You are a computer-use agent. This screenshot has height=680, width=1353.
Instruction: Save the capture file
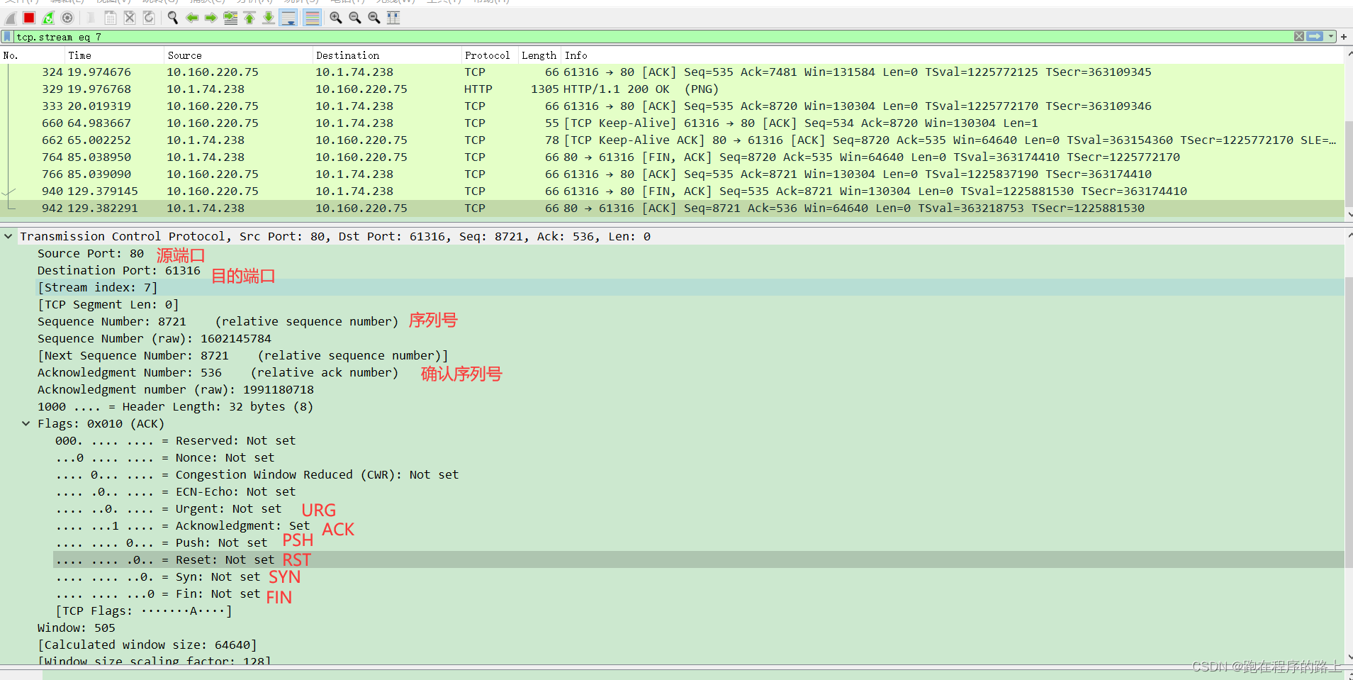tap(111, 18)
